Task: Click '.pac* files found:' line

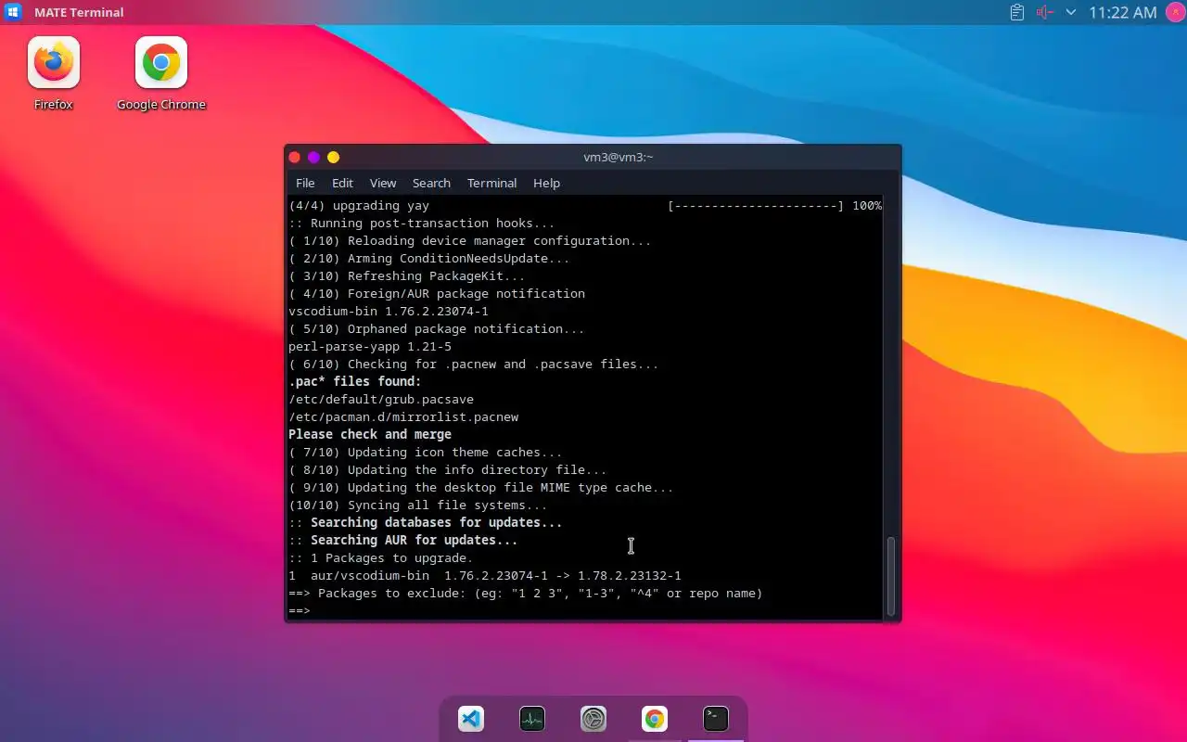Action: click(355, 381)
